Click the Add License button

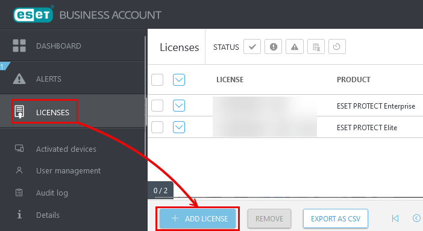[198, 218]
